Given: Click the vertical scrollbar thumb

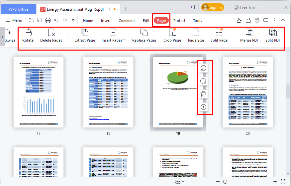Looking at the screenshot, I should (x=288, y=91).
